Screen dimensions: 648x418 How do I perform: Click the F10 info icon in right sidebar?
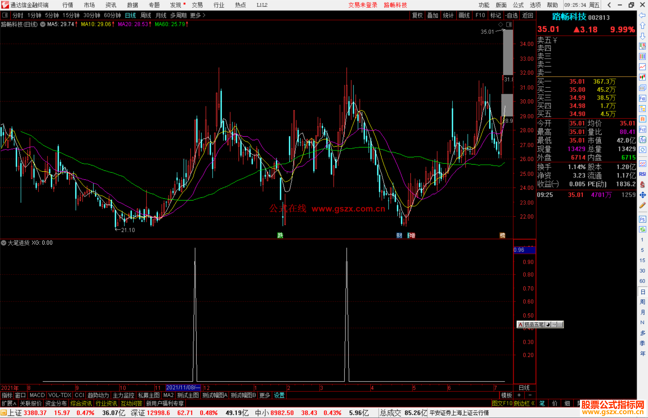pos(642,98)
